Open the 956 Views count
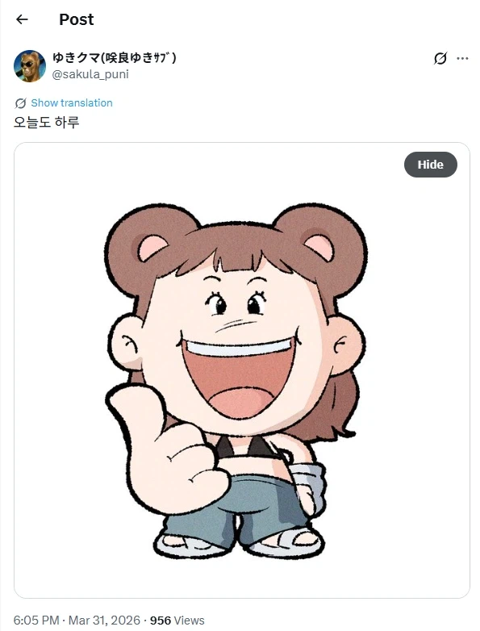Viewport: 480px width, 631px height. 177,621
